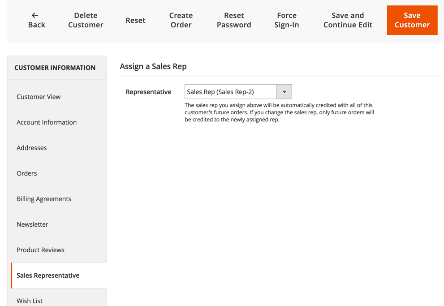
Task: Click Save and Continue Edit
Action: pos(348,20)
